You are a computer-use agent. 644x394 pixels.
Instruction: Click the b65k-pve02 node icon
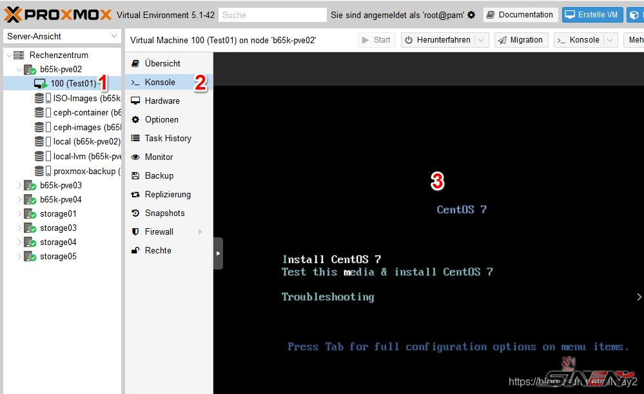tap(30, 70)
